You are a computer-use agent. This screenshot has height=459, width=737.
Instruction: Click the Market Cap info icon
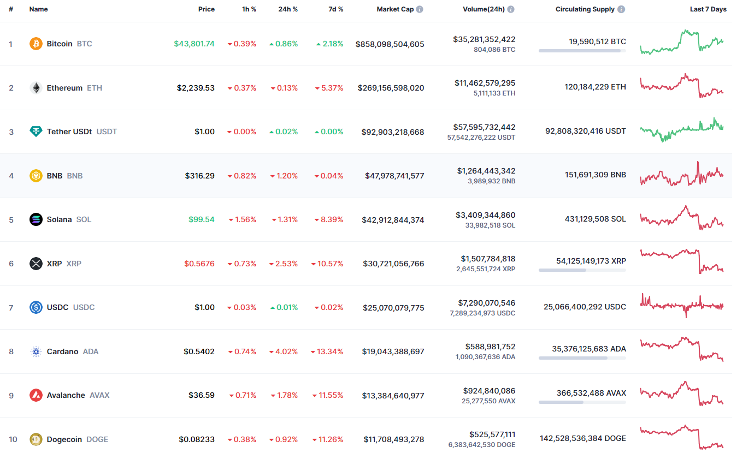coord(420,9)
